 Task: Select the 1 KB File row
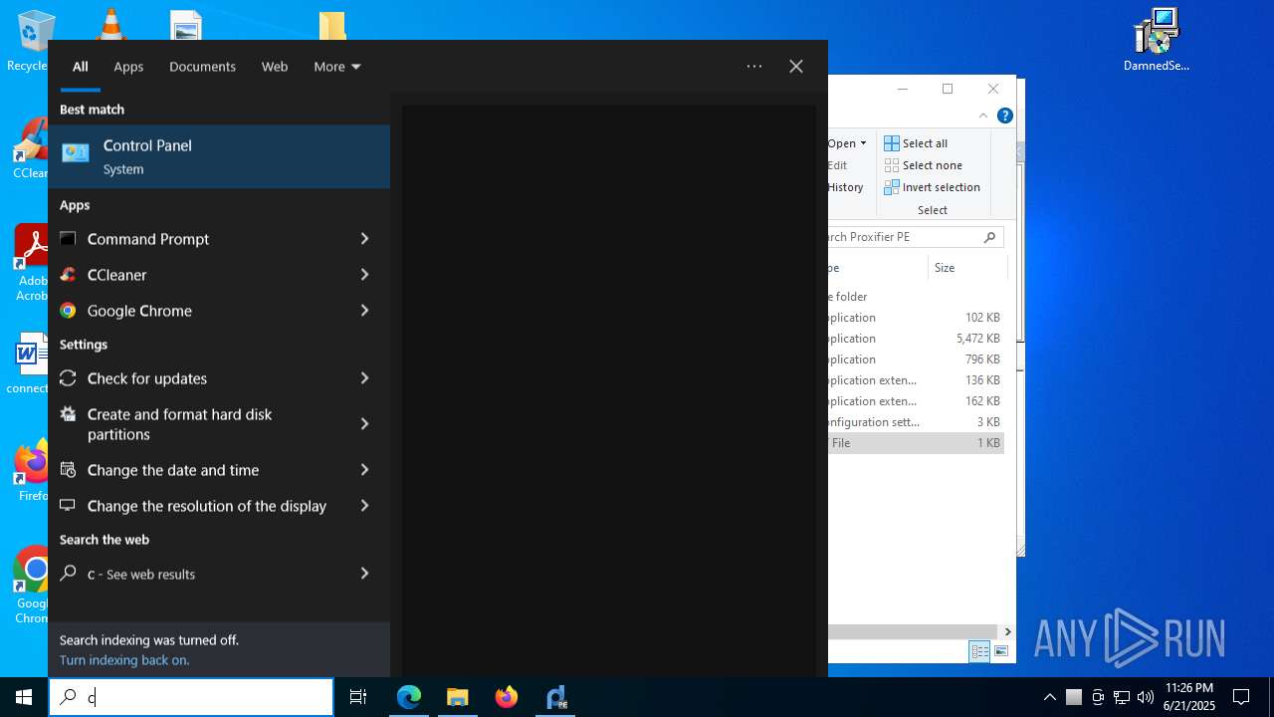916,443
